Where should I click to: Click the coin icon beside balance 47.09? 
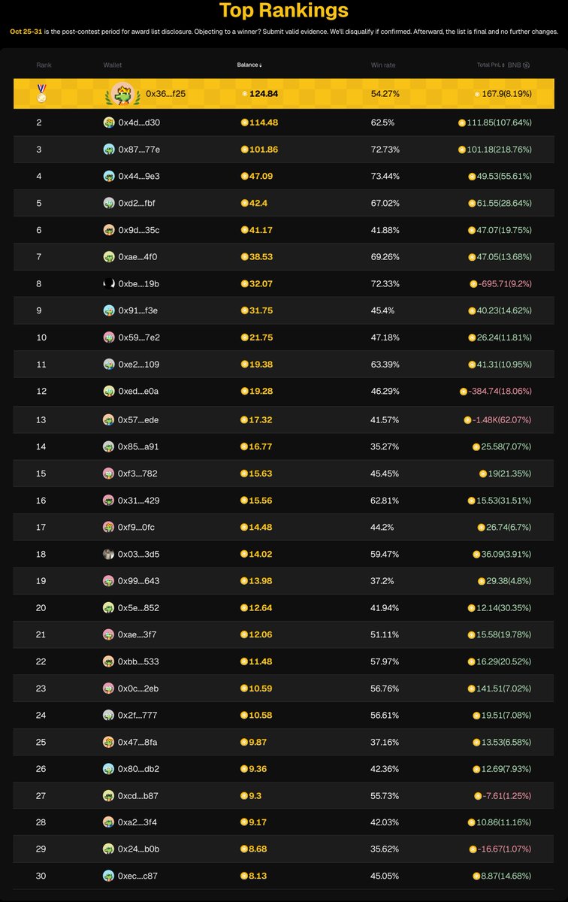[x=244, y=177]
